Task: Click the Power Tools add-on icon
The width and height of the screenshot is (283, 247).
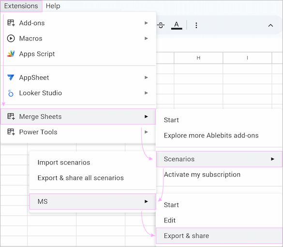Action: coord(11,132)
